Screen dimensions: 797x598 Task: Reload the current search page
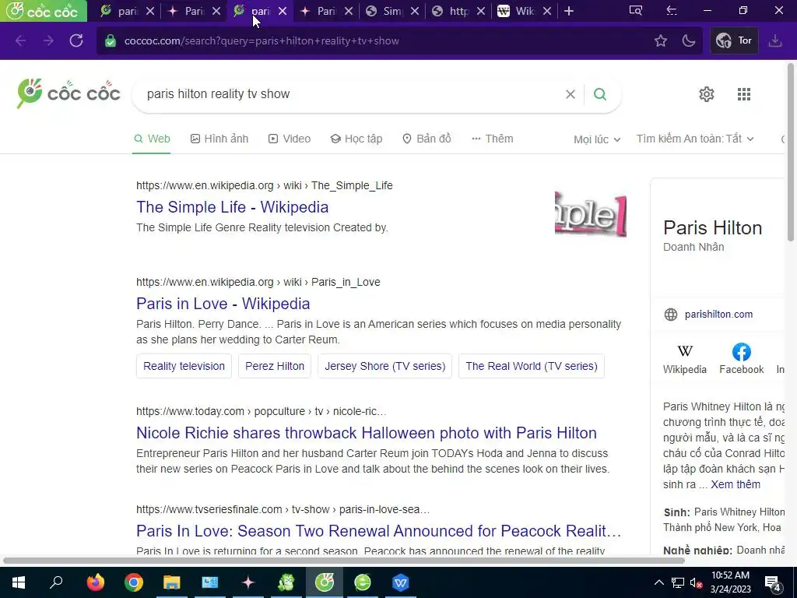click(76, 40)
